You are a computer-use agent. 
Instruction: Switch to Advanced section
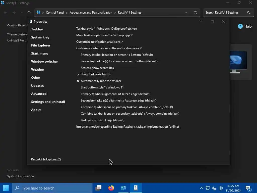[39, 94]
